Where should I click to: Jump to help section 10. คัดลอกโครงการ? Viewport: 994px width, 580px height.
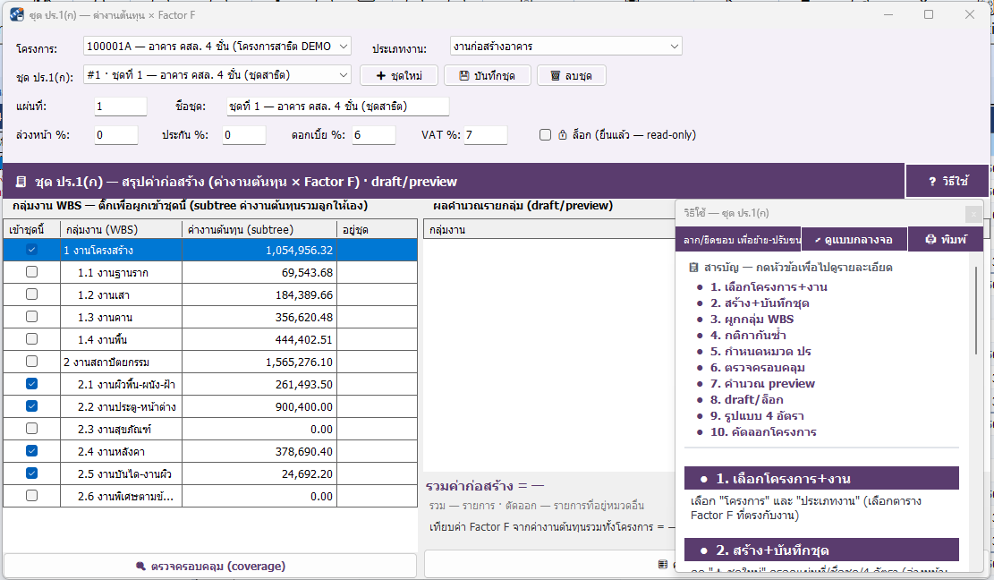pyautogui.click(x=763, y=432)
